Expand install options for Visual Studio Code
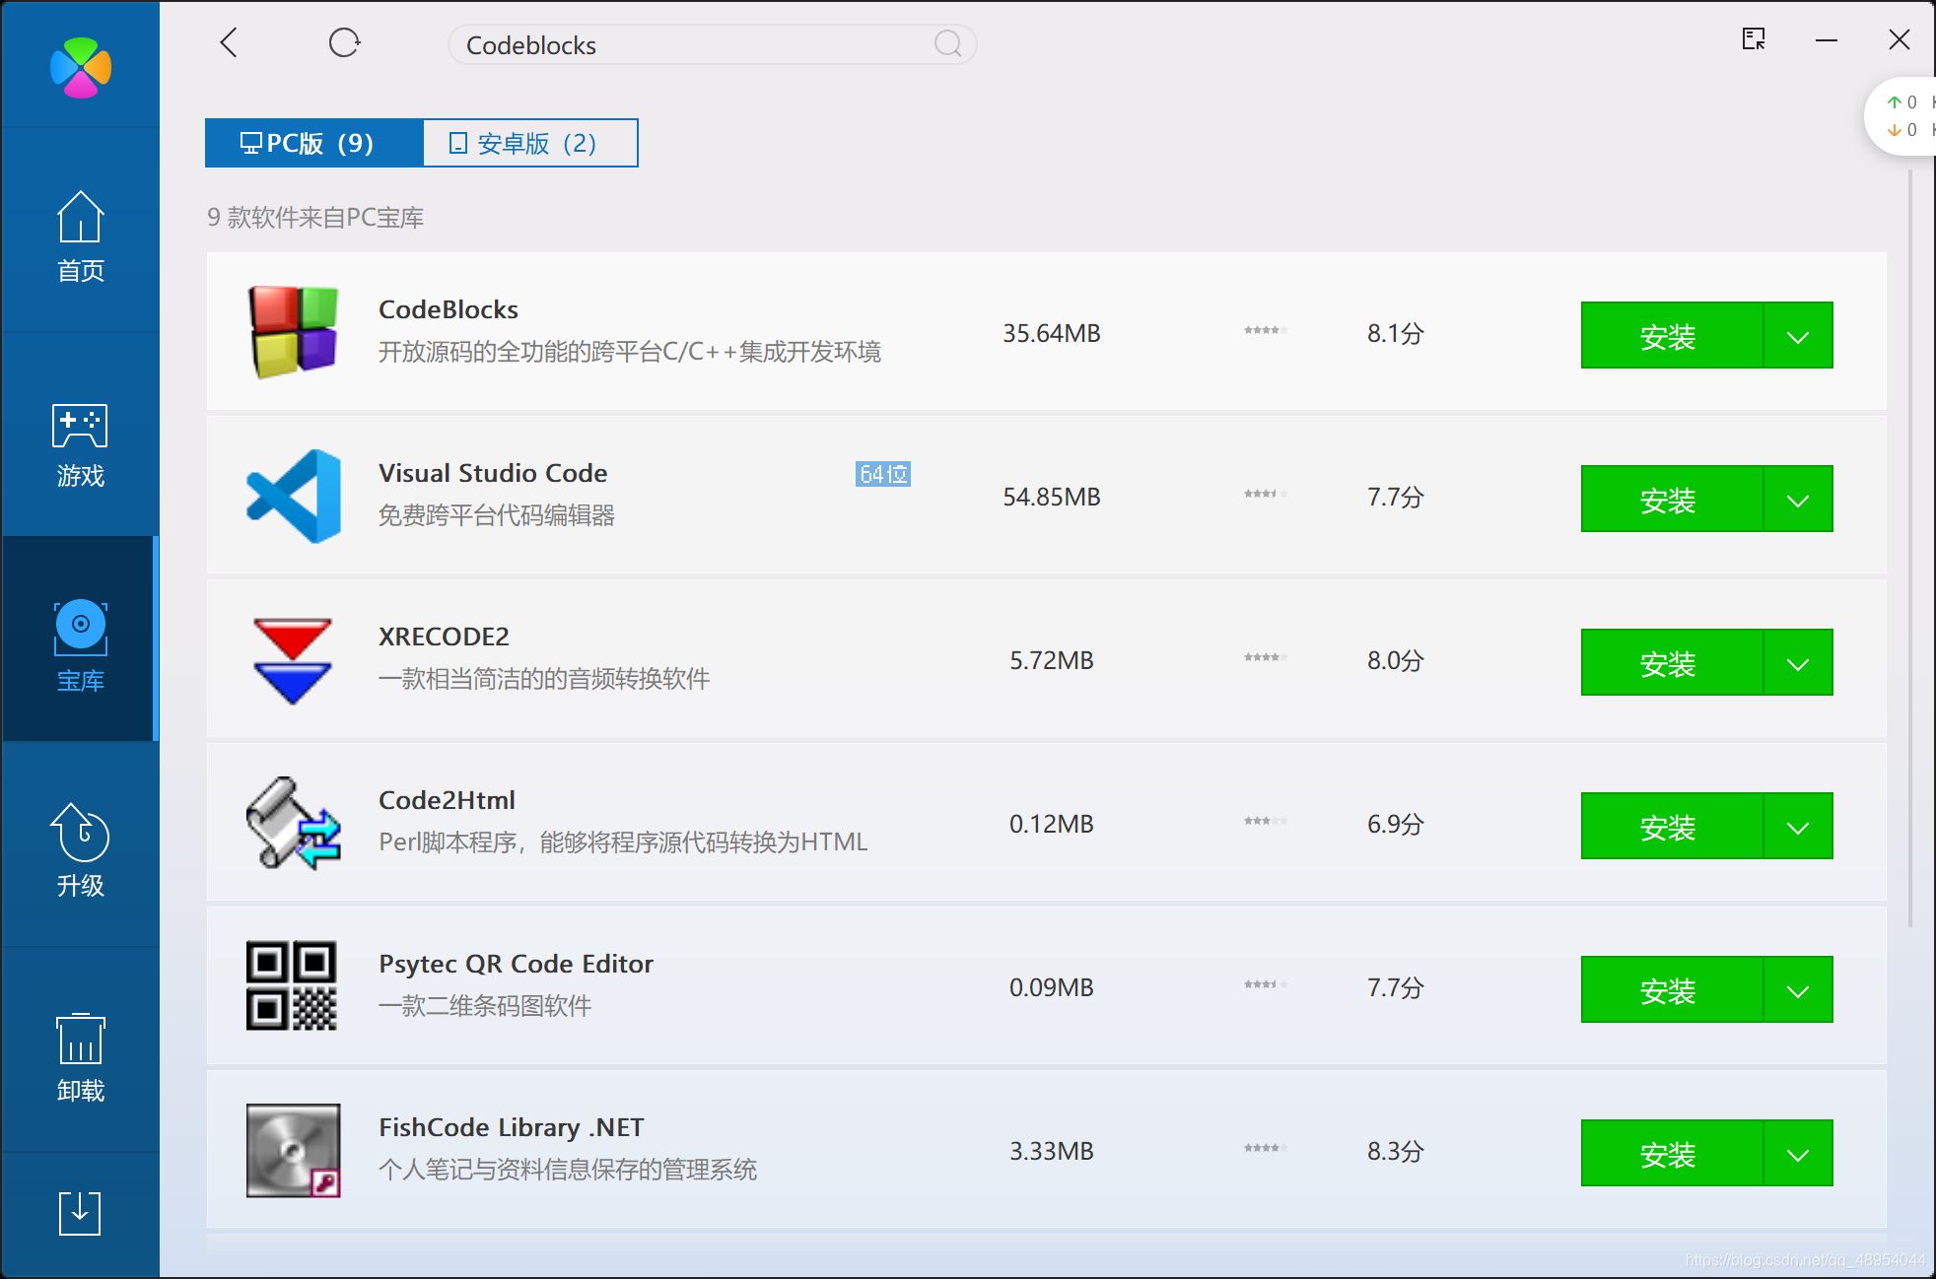Screen dimensions: 1936x1279 click(1797, 500)
